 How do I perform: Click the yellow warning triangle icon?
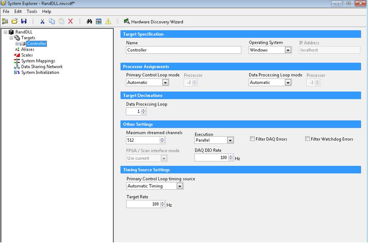[x=108, y=21]
